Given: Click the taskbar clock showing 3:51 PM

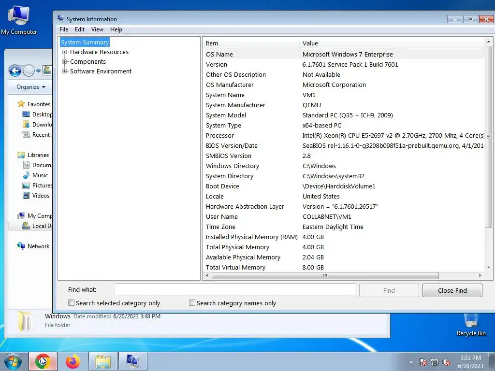Looking at the screenshot, I should (470, 362).
